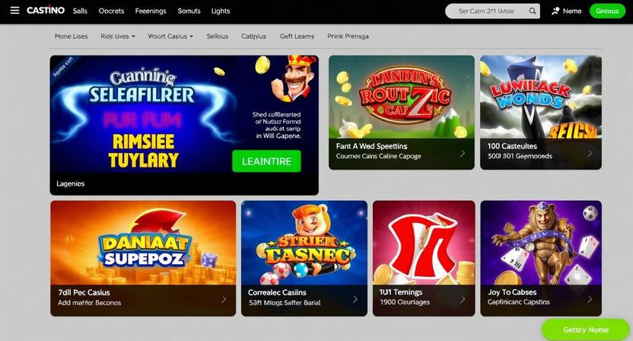Switch to the Catinlus tab
This screenshot has height=341, width=633.
(253, 37)
